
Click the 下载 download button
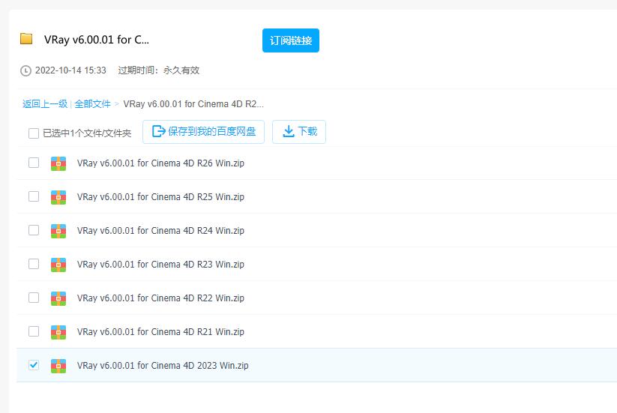[299, 132]
